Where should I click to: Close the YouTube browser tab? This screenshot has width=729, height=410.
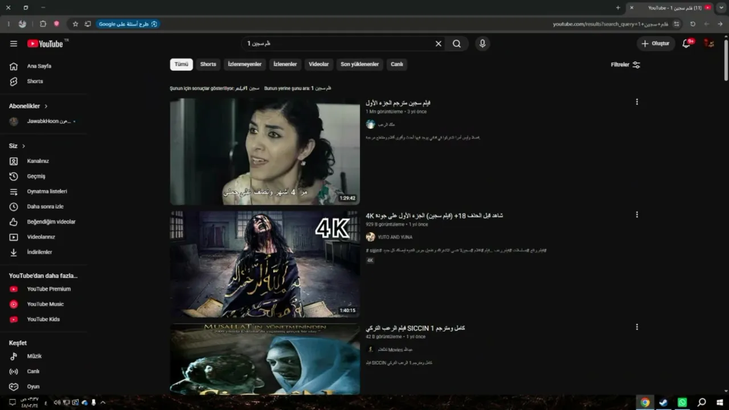click(x=632, y=8)
